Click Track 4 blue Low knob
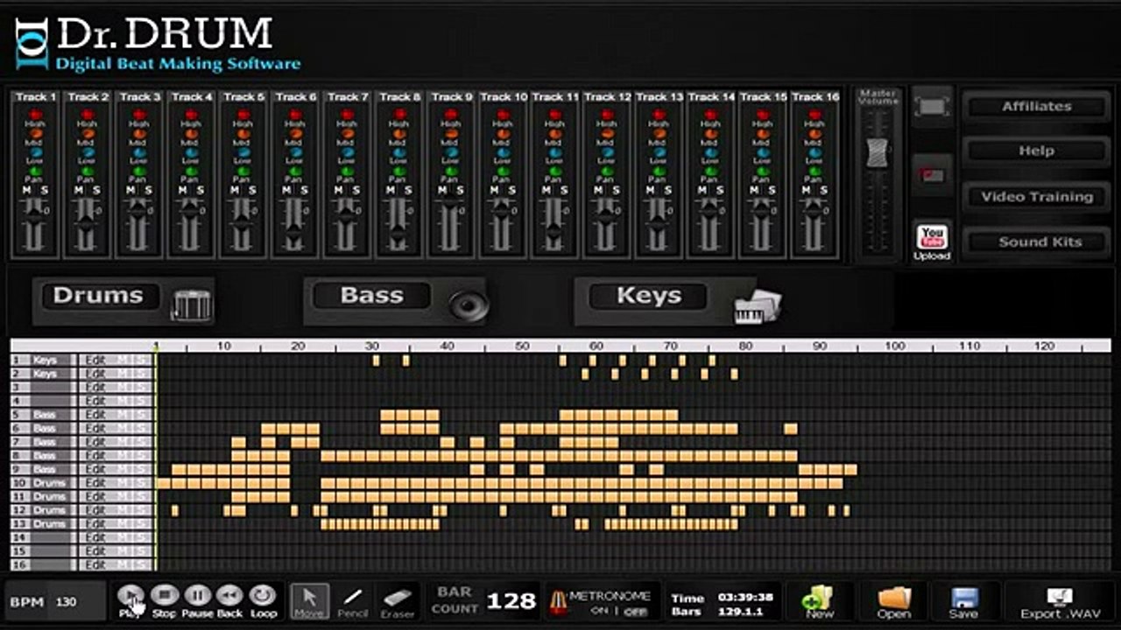This screenshot has height=630, width=1121. [x=191, y=152]
